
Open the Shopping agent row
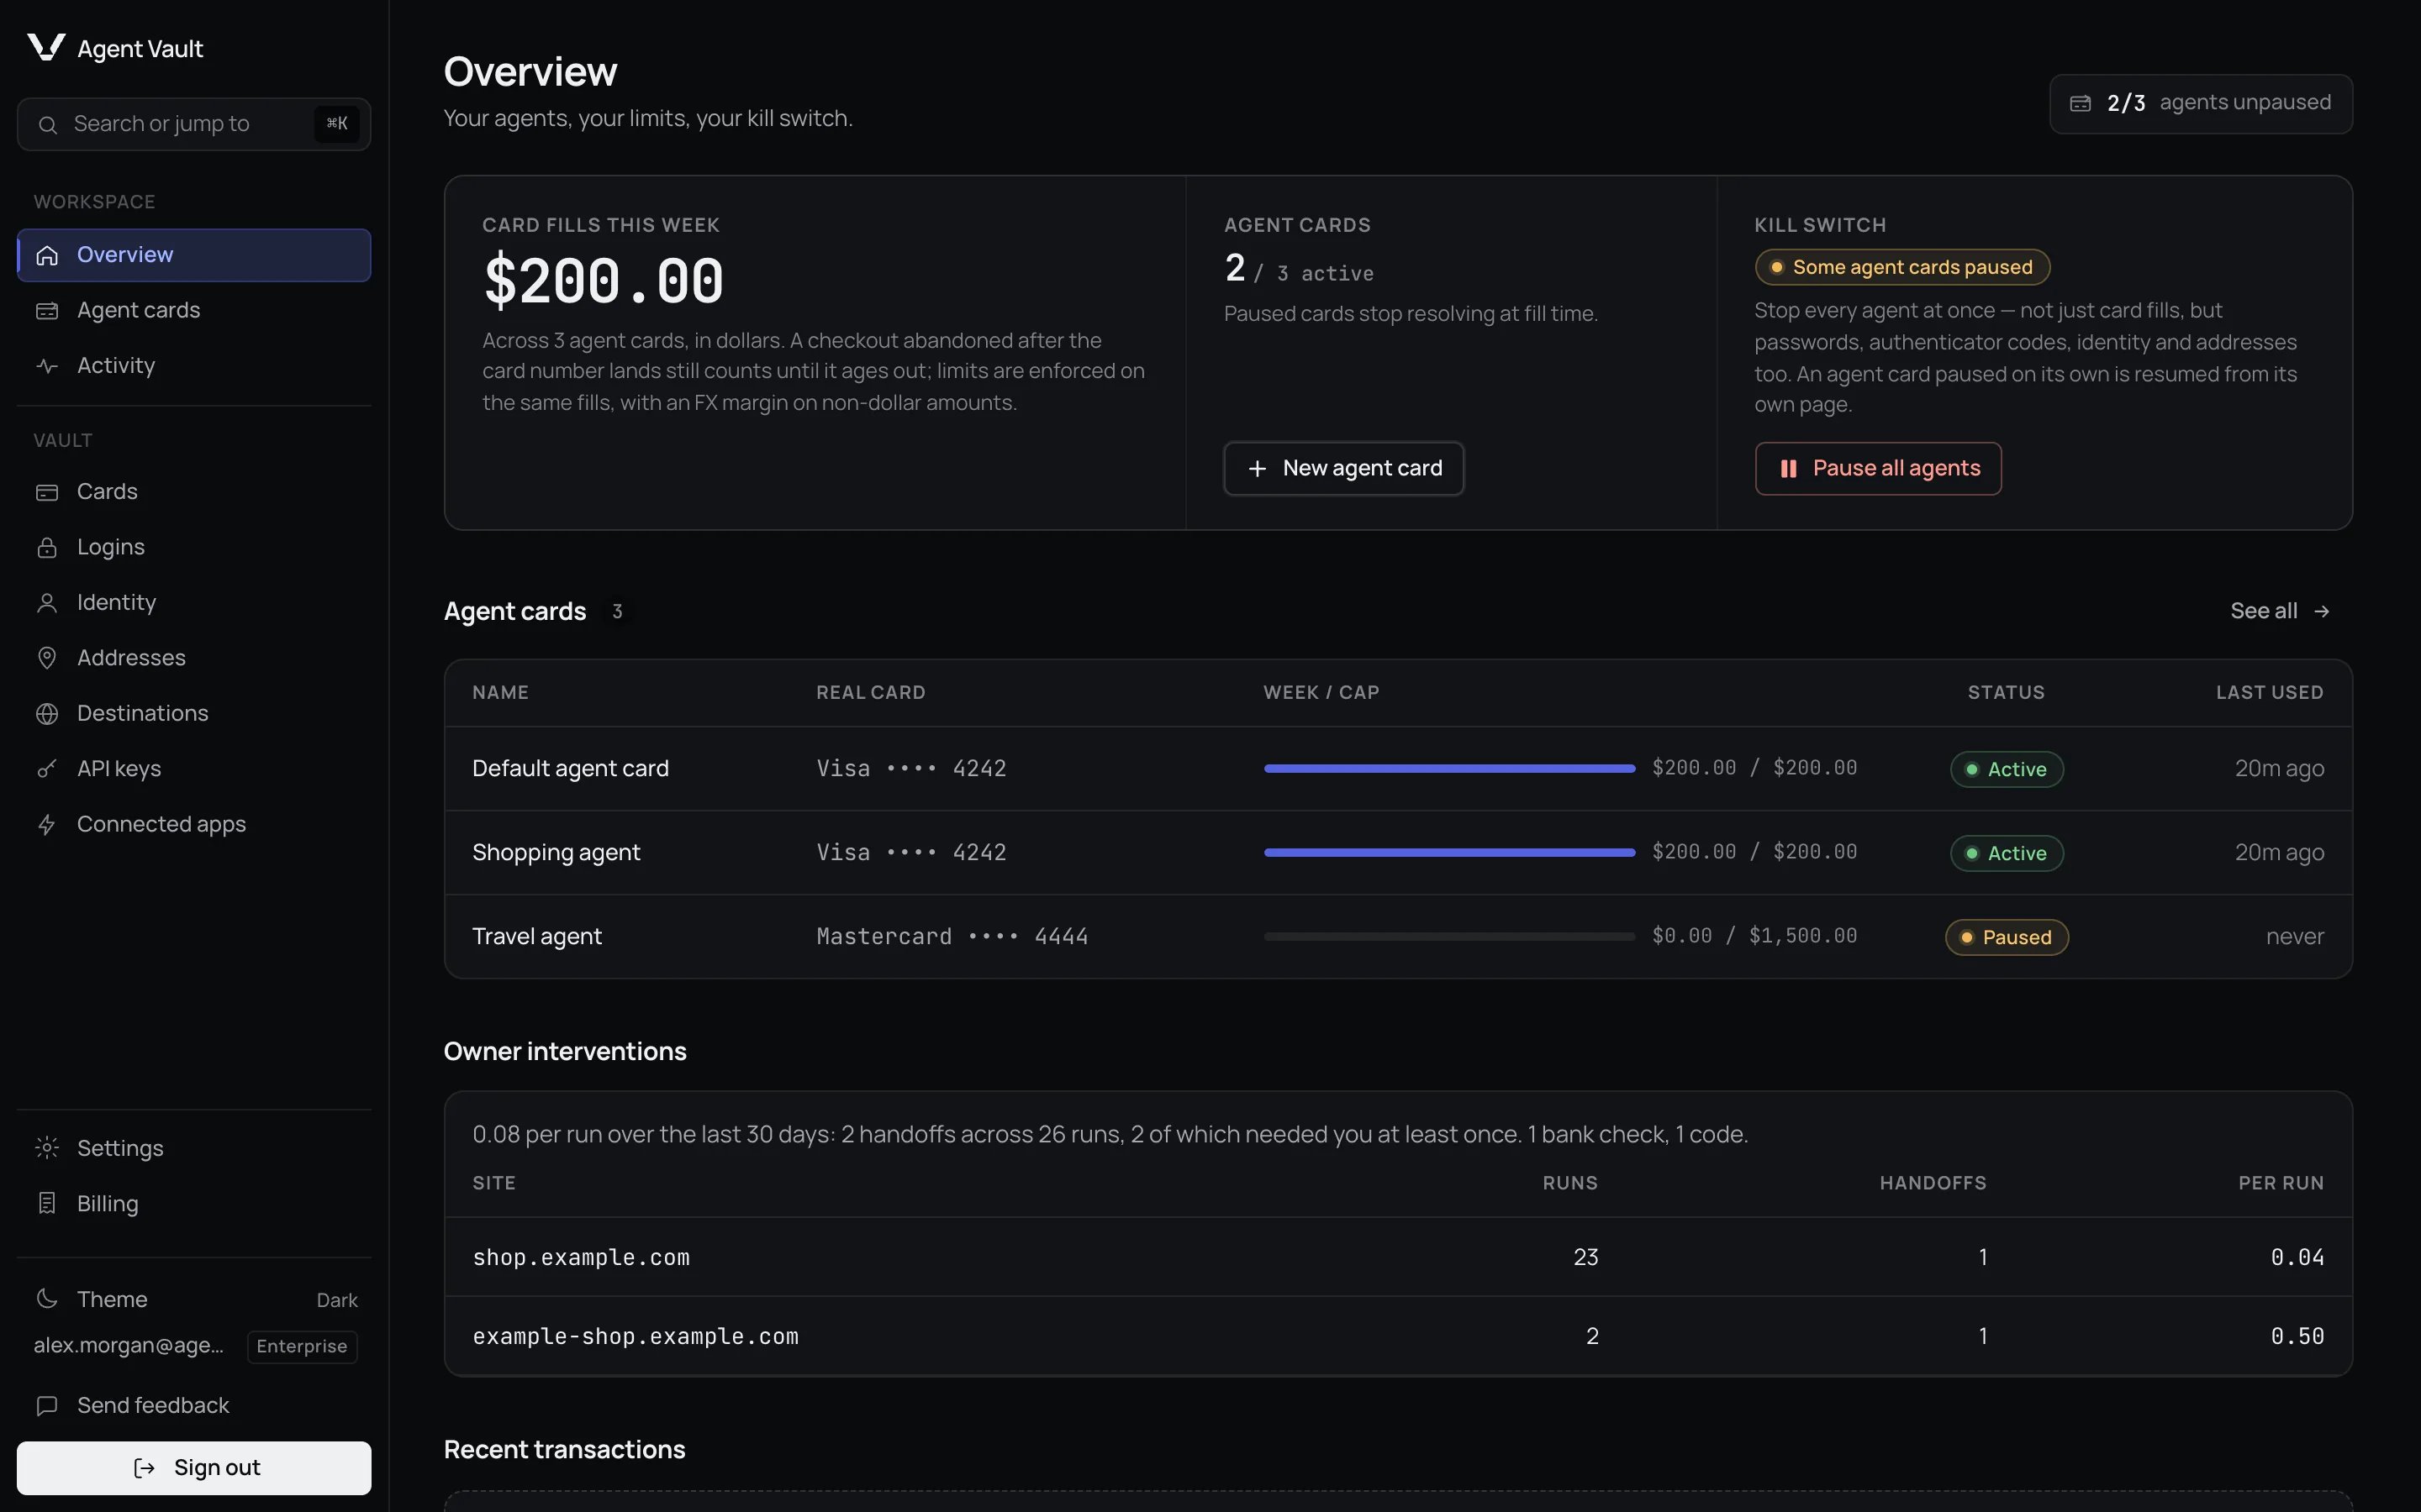(1398, 853)
